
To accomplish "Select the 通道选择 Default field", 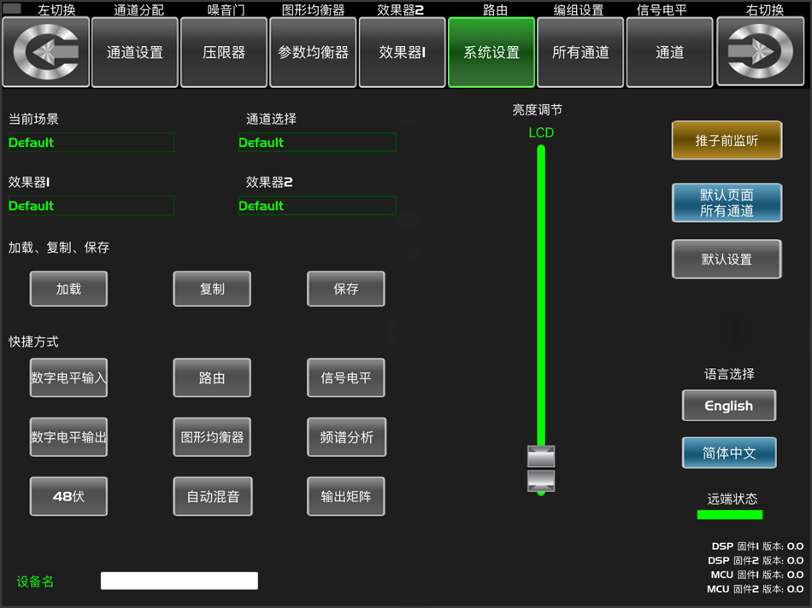I will point(317,143).
